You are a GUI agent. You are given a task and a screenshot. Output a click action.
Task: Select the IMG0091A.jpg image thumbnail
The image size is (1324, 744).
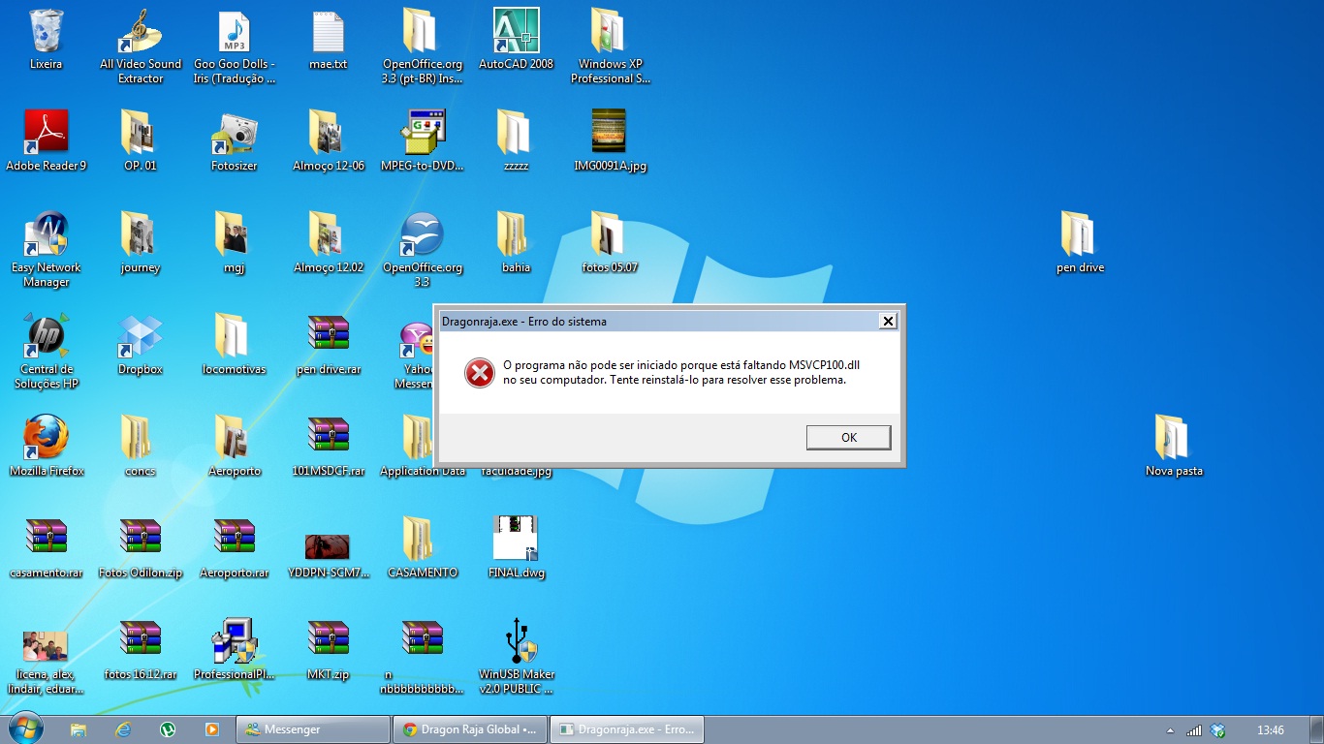[609, 134]
